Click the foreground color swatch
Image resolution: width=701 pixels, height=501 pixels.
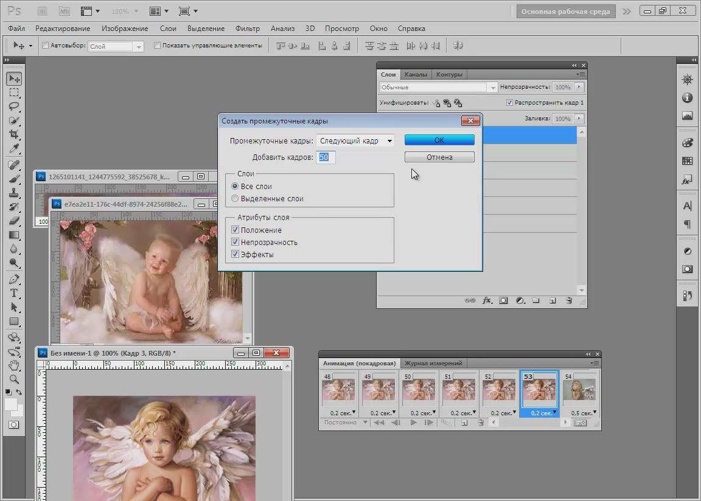click(11, 404)
